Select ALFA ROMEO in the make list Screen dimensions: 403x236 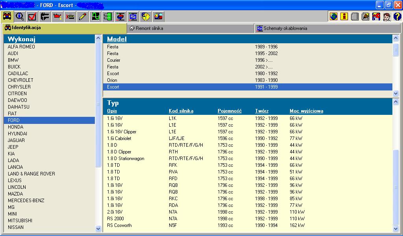[49, 47]
